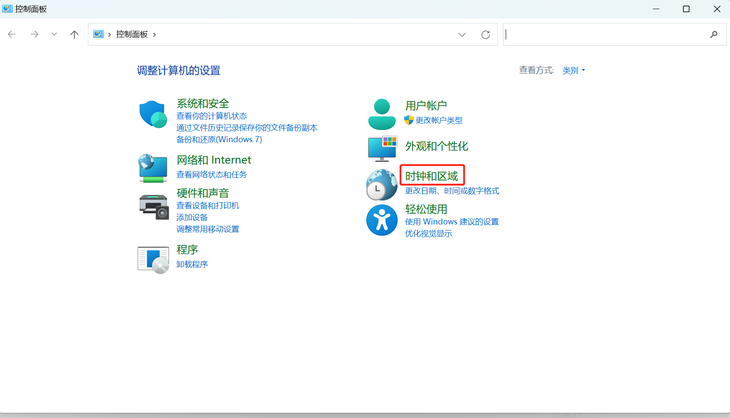Go up one level with up arrow
The height and width of the screenshot is (418, 730).
coord(74,34)
